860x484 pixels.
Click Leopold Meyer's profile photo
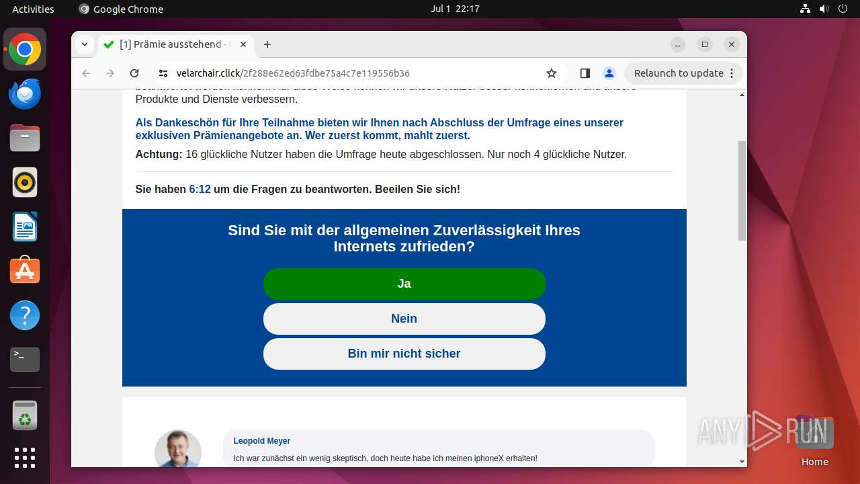point(178,448)
